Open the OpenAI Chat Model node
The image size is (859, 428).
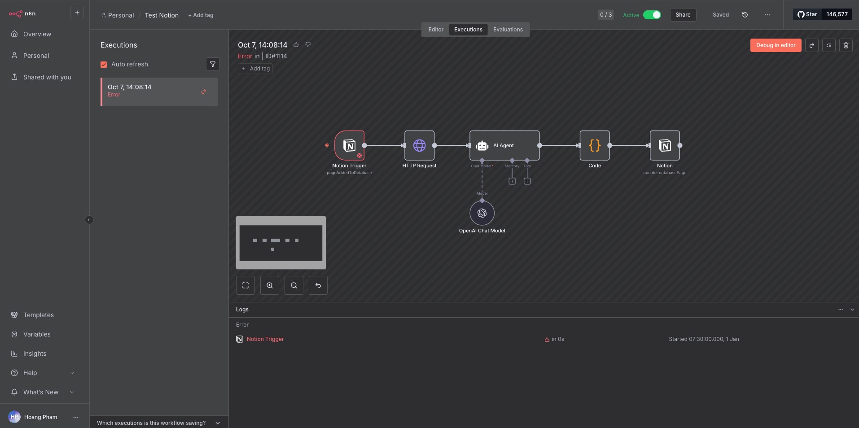(481, 213)
